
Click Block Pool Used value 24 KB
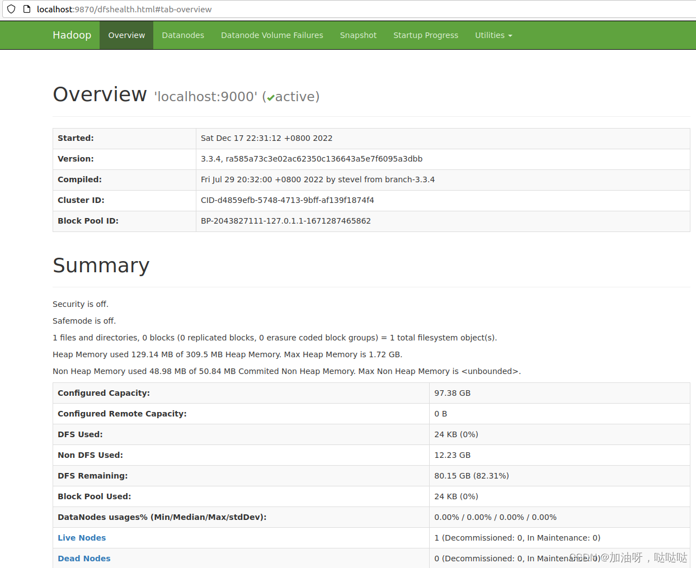(x=456, y=496)
